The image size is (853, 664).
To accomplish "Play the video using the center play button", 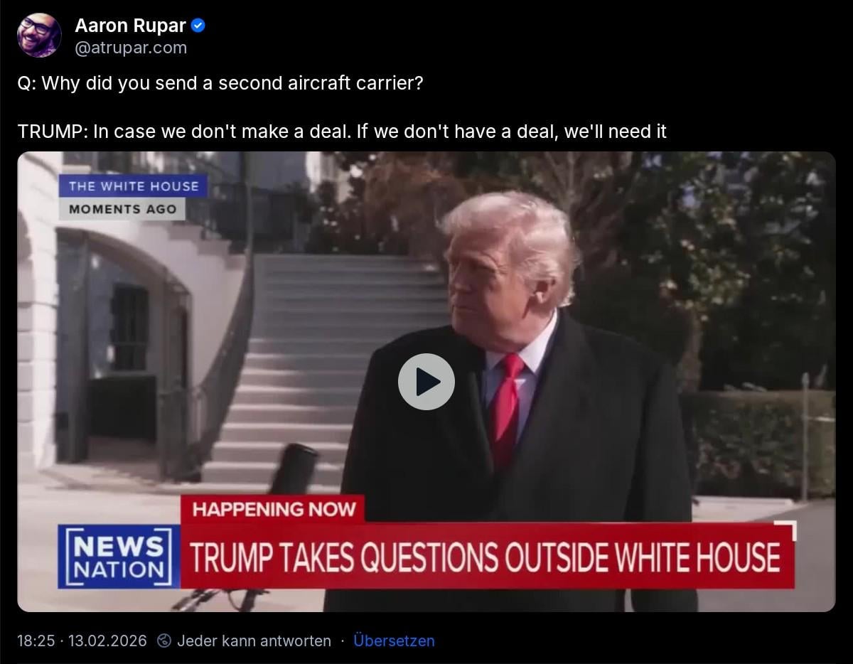I will click(x=426, y=382).
